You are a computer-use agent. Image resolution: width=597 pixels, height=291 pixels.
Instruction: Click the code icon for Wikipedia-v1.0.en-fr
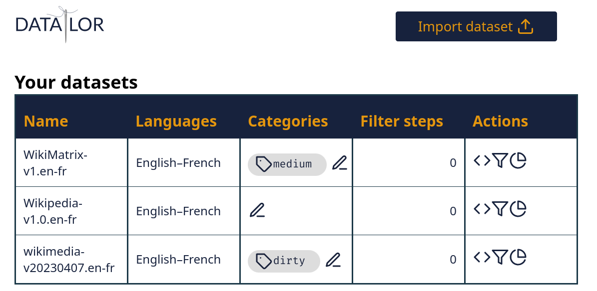[x=482, y=209]
